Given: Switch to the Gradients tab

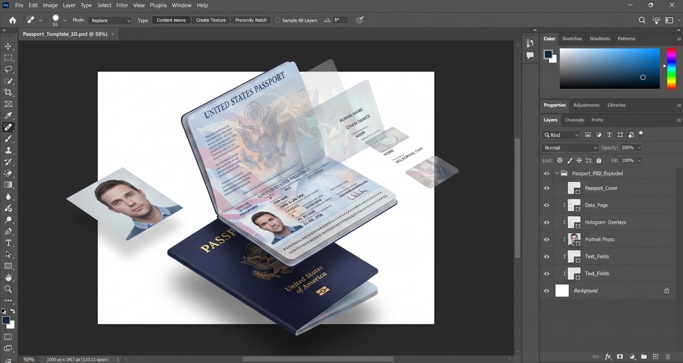Looking at the screenshot, I should (x=600, y=39).
